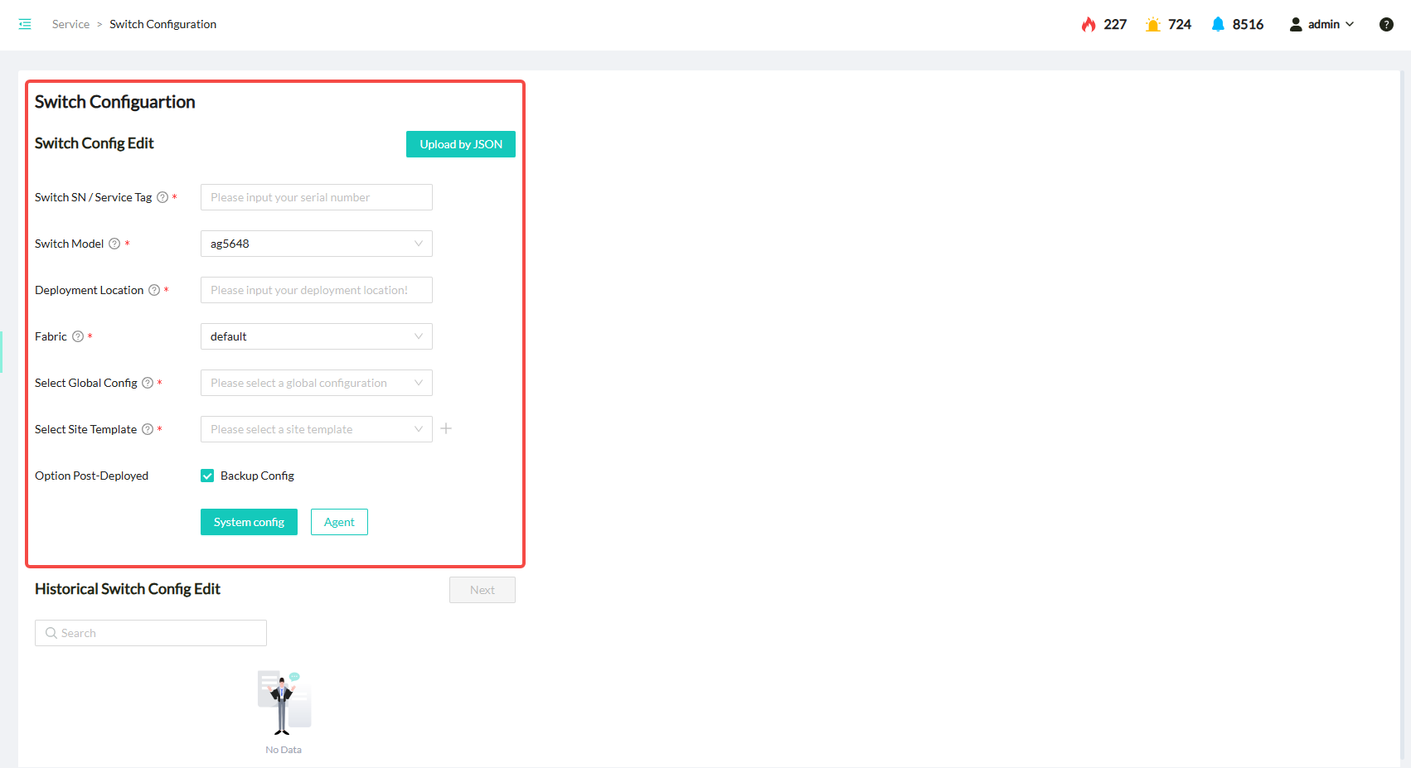
Task: Uncheck the Backup Config checkbox
Action: [207, 476]
